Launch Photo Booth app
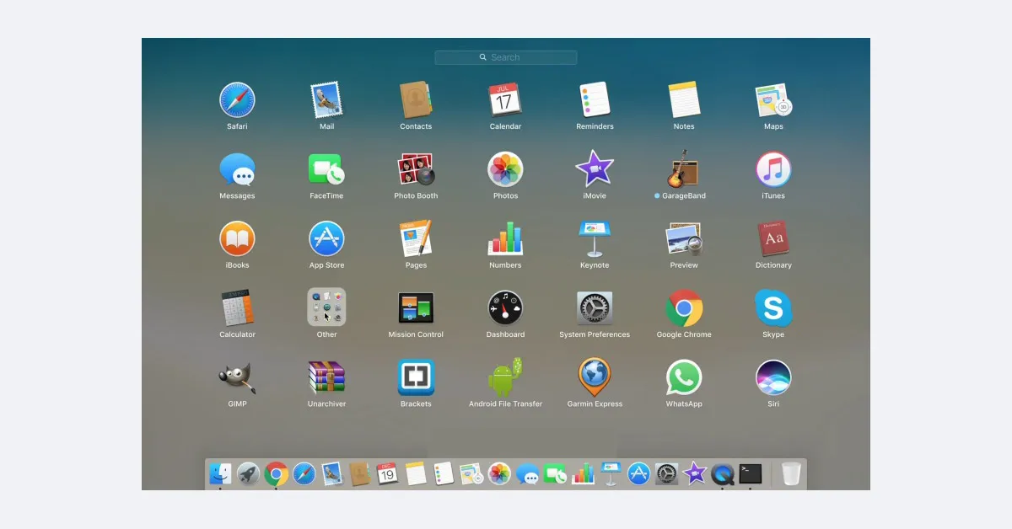1012x529 pixels. pos(416,169)
